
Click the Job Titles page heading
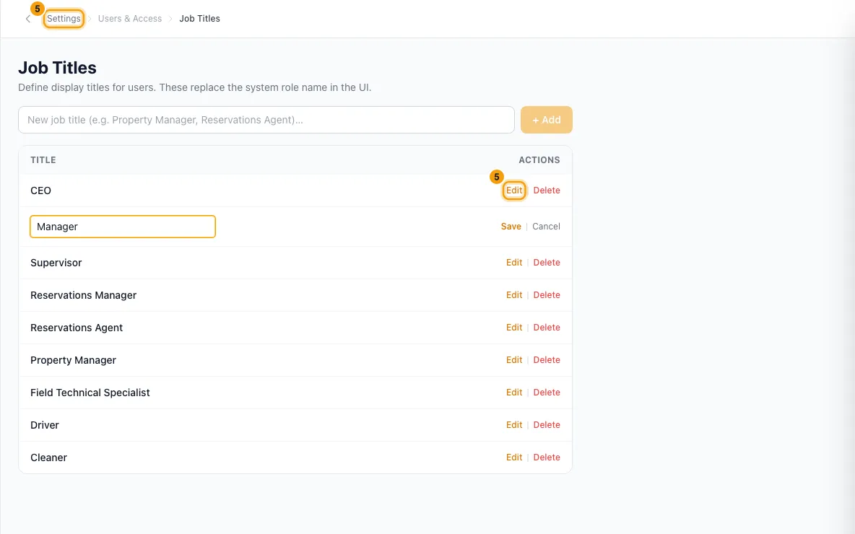57,68
